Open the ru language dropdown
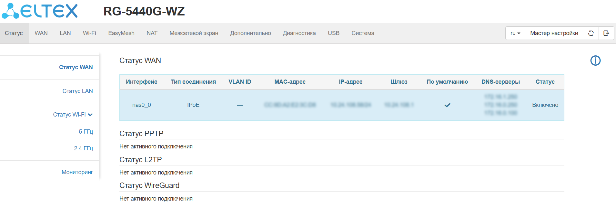Screen dimensions: 616x207 tap(515, 33)
